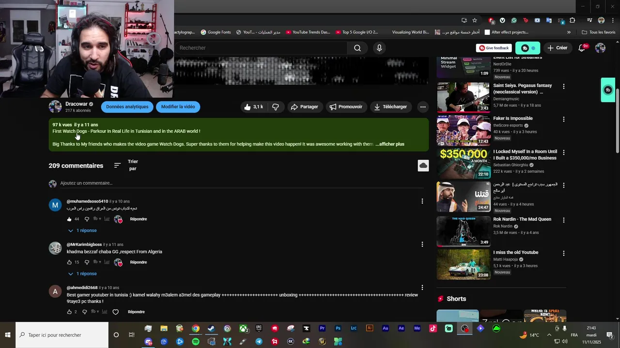Open Visualizing World Bi... bookmark
The width and height of the screenshot is (620, 348).
(410, 32)
